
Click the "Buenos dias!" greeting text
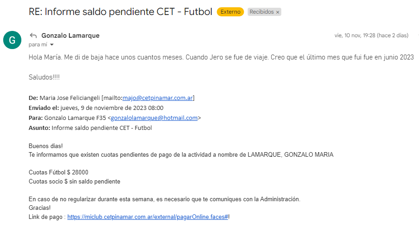pos(45,146)
